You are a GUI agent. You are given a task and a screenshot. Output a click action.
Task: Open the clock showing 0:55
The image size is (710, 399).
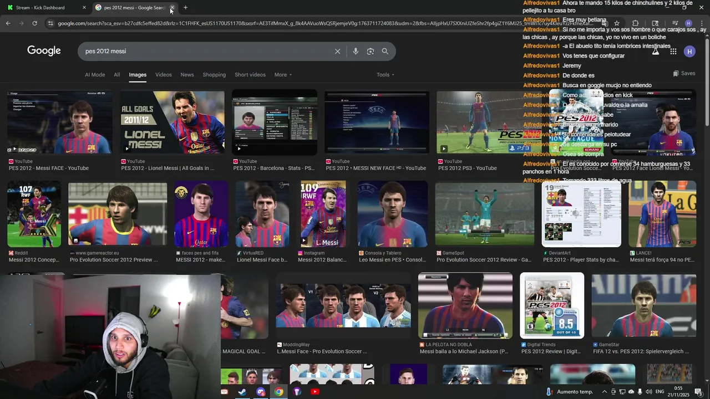[x=678, y=392]
